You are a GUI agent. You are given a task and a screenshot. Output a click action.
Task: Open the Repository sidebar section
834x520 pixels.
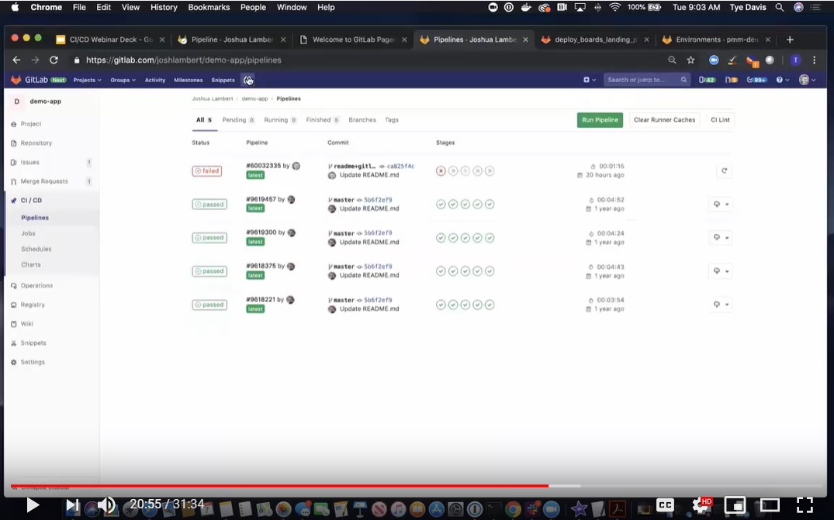click(x=36, y=143)
